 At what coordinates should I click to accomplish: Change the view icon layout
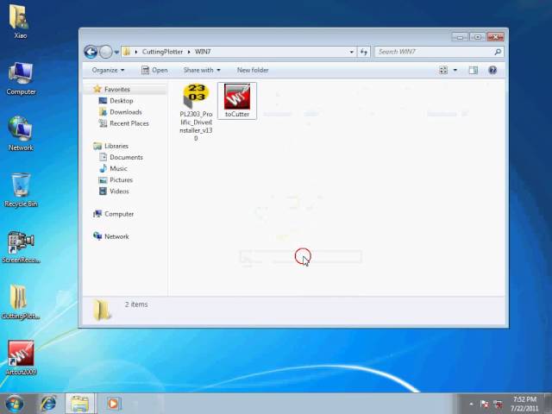[x=443, y=70]
